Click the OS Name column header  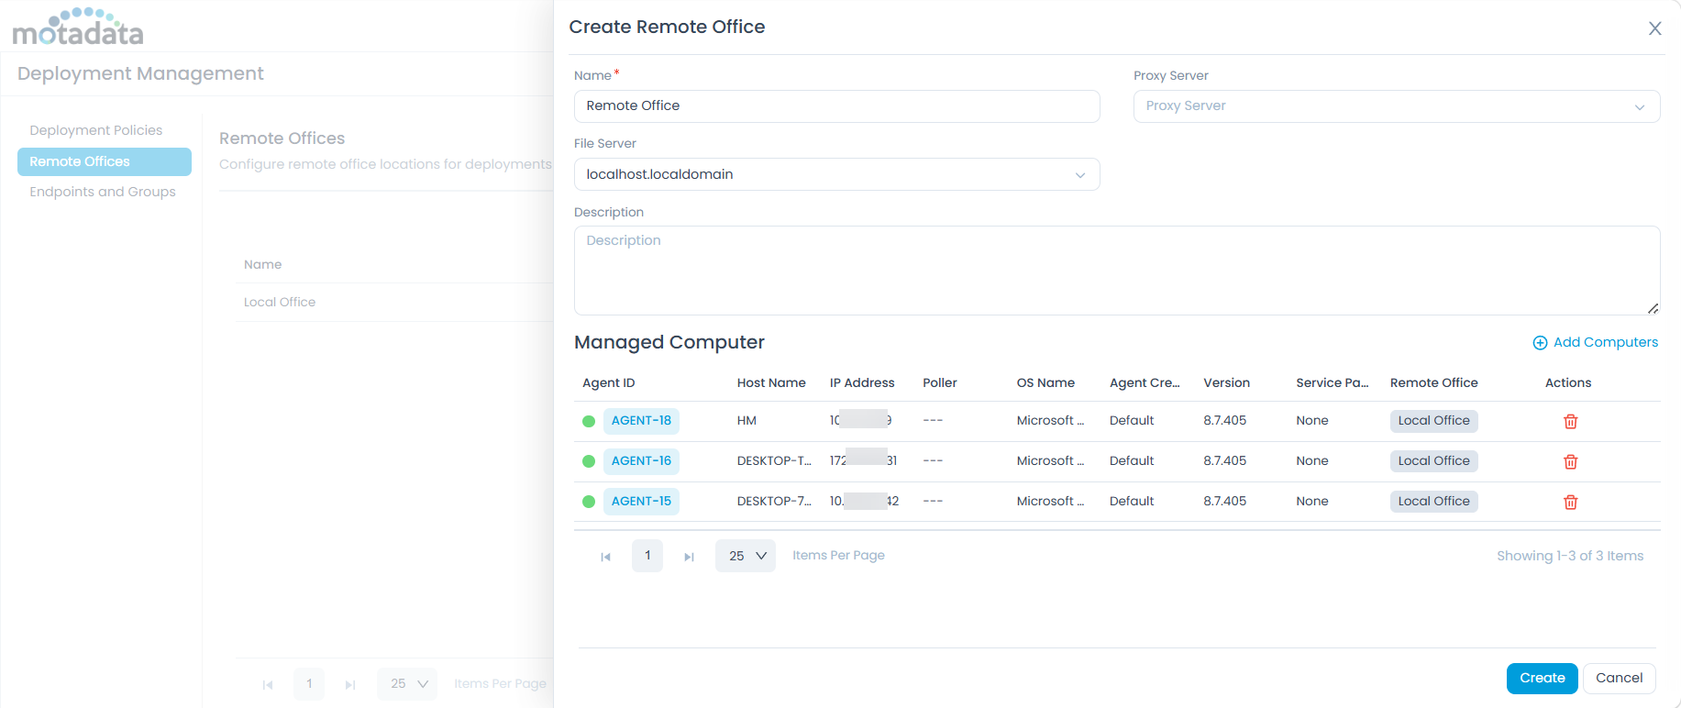1045,383
